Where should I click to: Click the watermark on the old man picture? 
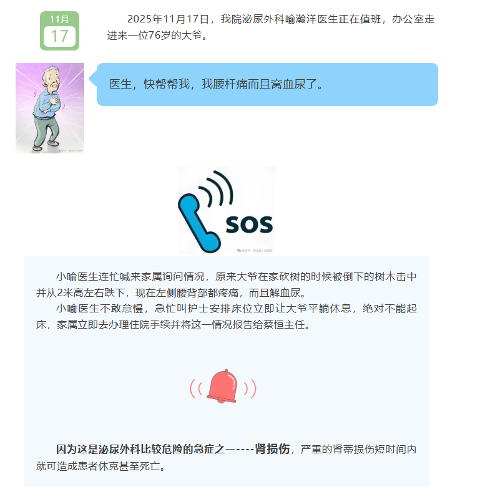(x=71, y=151)
